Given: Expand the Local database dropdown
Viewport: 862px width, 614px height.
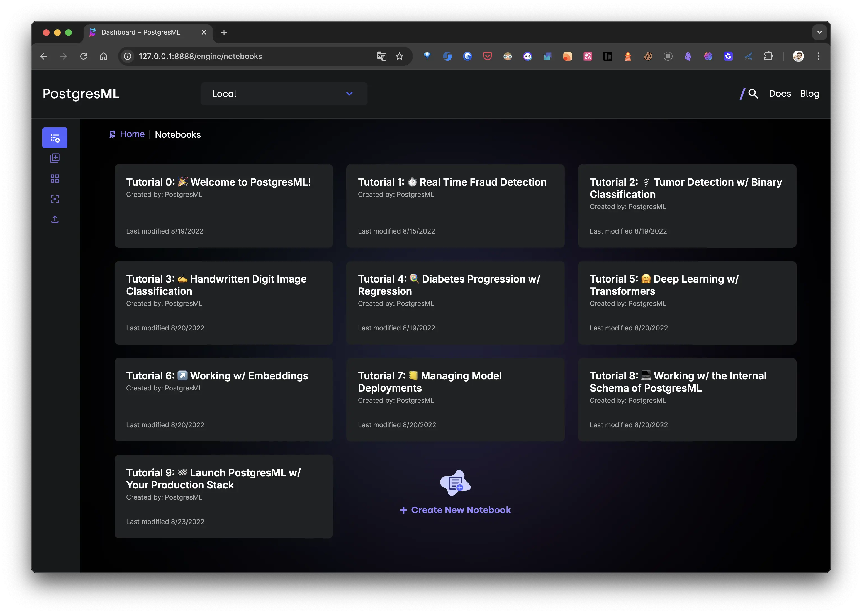Looking at the screenshot, I should point(284,94).
